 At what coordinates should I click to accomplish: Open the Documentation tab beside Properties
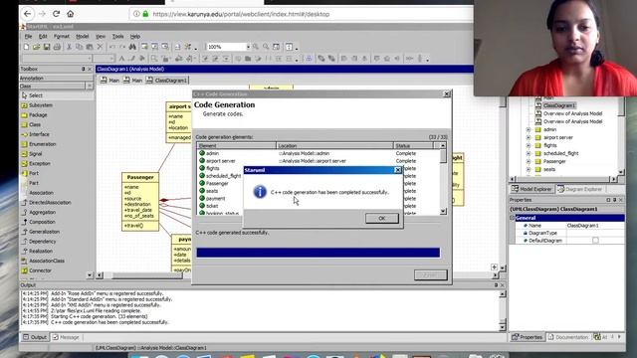(x=568, y=337)
